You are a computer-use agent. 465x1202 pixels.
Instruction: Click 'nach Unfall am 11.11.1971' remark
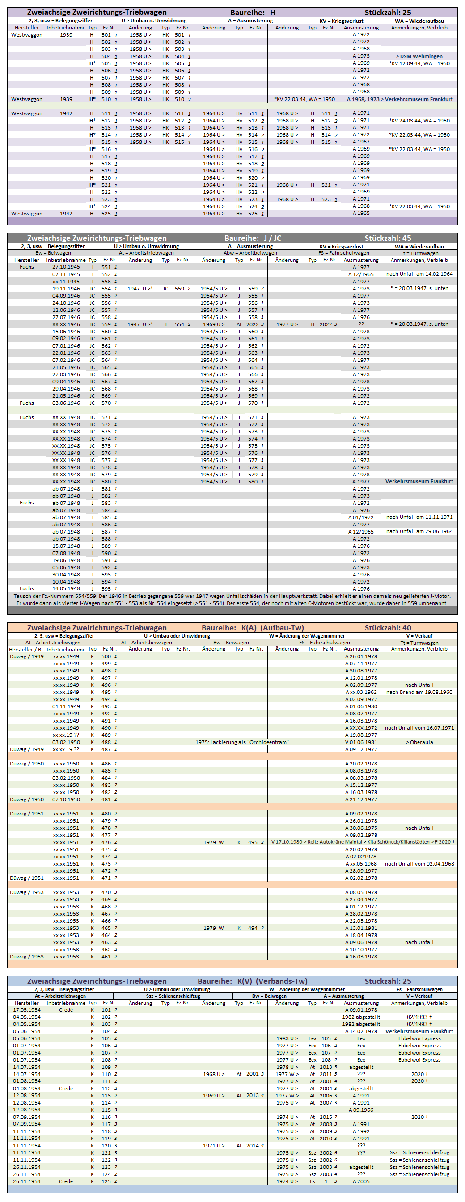[x=419, y=517]
